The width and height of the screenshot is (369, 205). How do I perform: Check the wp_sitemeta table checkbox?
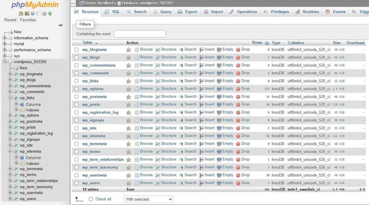[76, 136]
